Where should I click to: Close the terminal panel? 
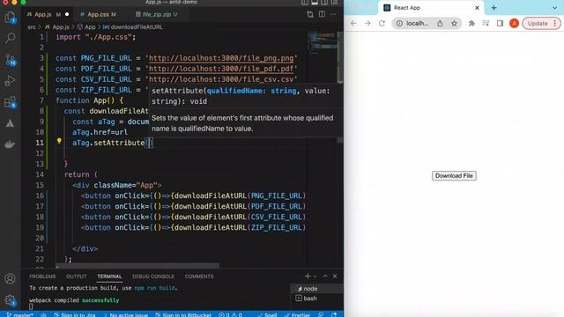[x=335, y=276]
